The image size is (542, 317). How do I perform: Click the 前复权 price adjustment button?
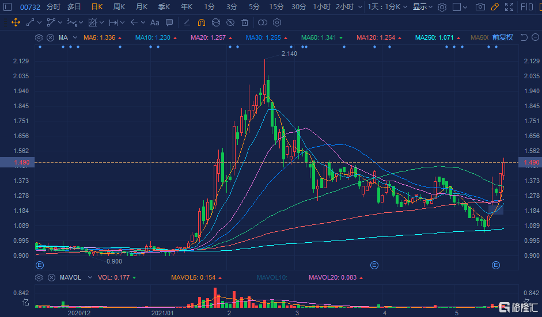click(x=502, y=37)
